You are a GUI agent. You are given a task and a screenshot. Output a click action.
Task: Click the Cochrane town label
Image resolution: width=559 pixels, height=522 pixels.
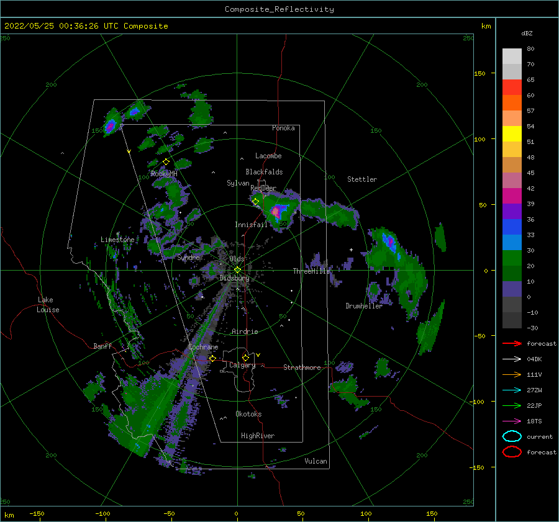tap(203, 347)
